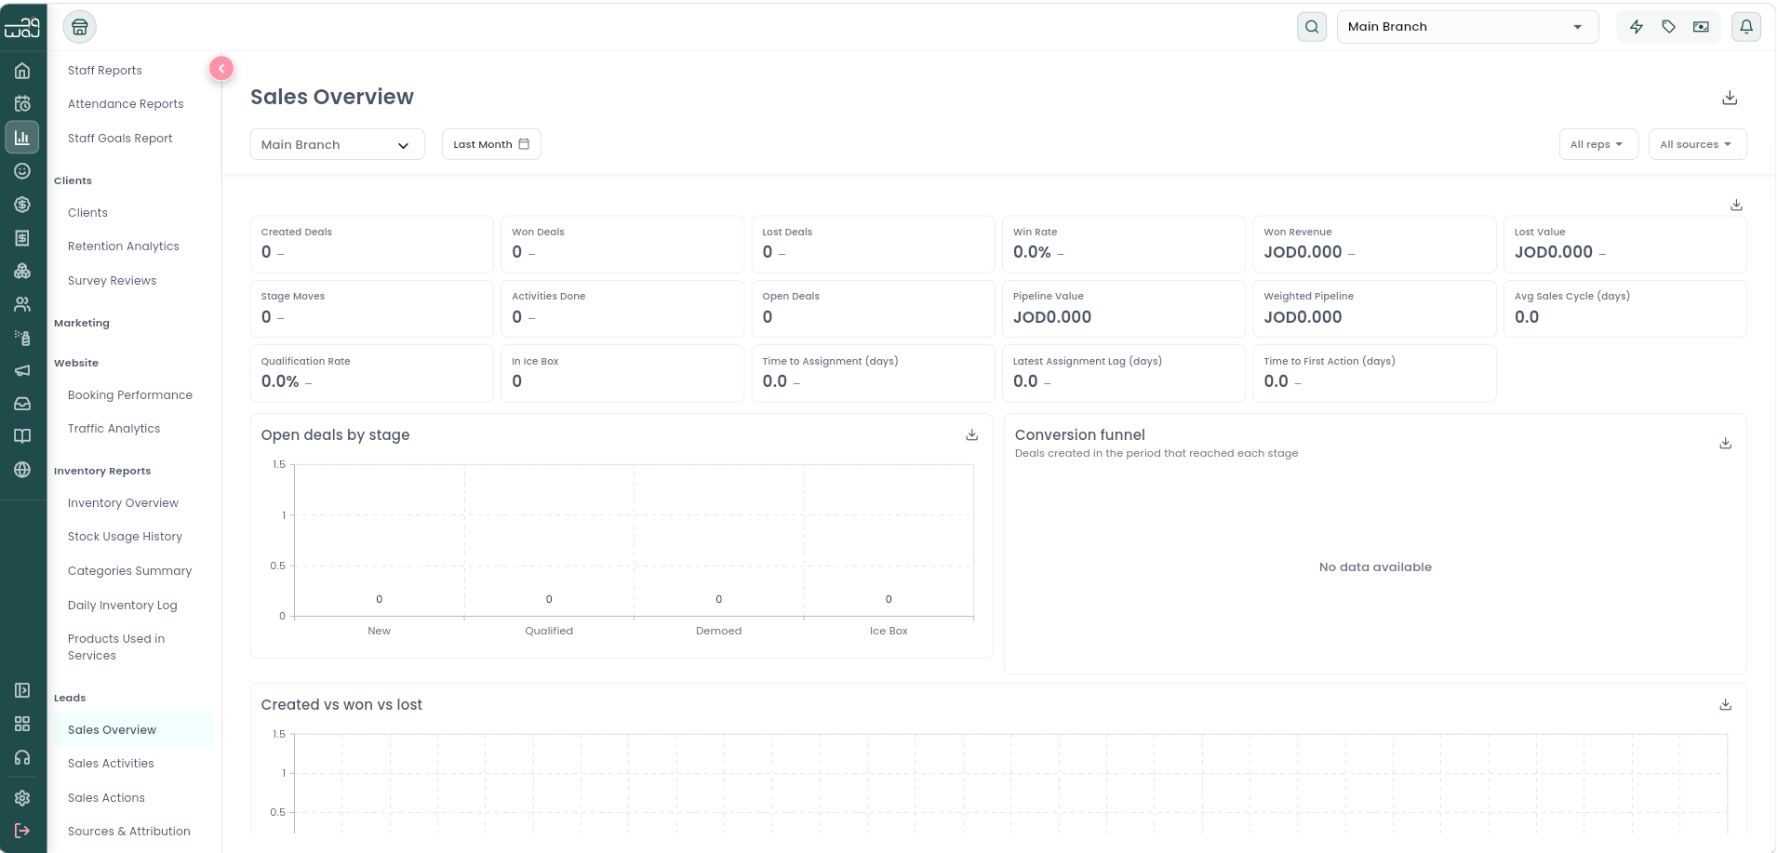1778x853 pixels.
Task: Open Sales Actions
Action: coord(106,798)
